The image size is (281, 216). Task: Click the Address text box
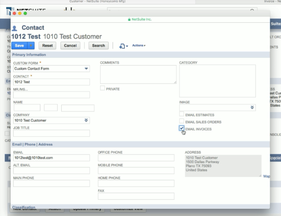pos(223,166)
